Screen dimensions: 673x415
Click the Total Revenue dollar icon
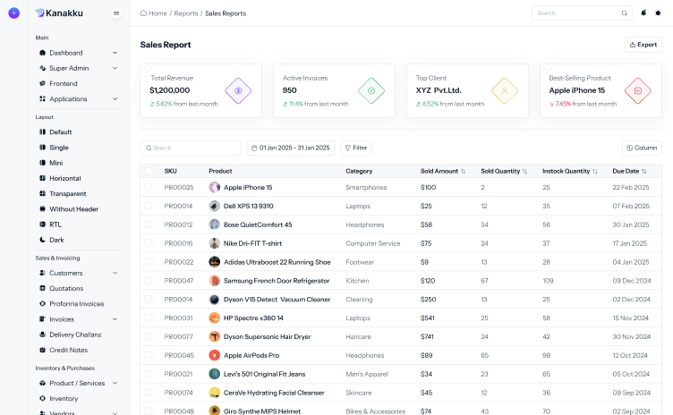(x=237, y=90)
